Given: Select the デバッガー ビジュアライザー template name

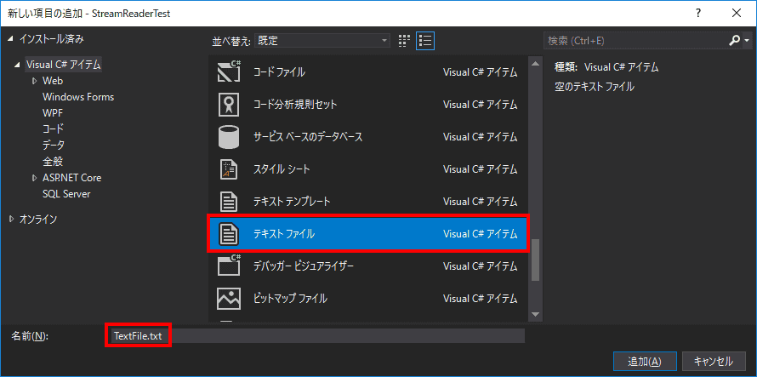Looking at the screenshot, I should [x=304, y=266].
